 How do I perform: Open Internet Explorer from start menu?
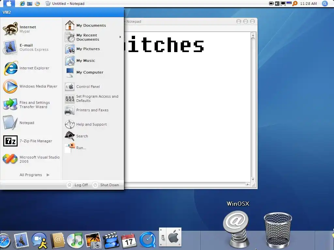(31, 68)
